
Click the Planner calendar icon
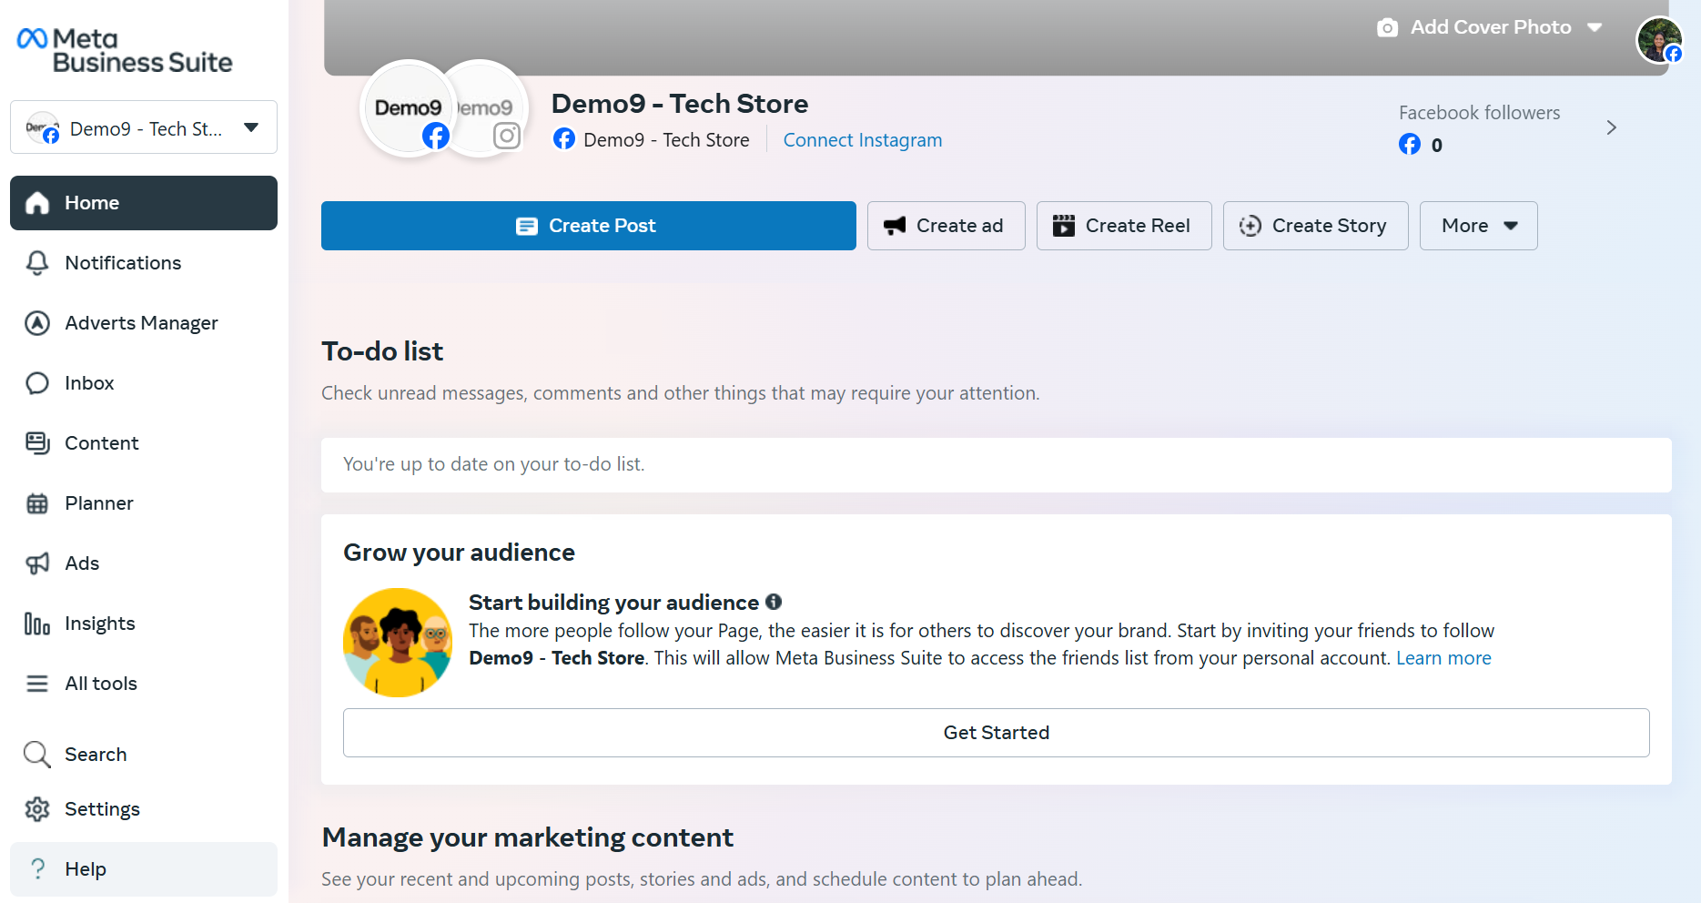pos(37,503)
